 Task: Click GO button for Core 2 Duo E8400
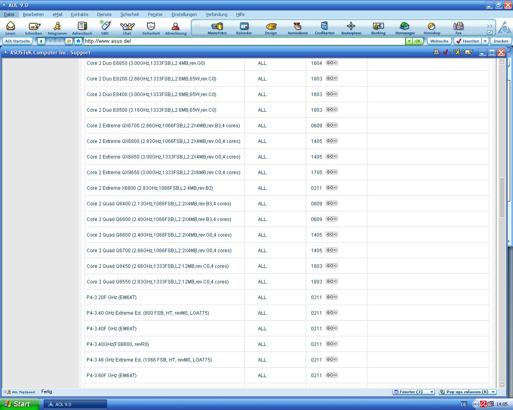point(332,94)
